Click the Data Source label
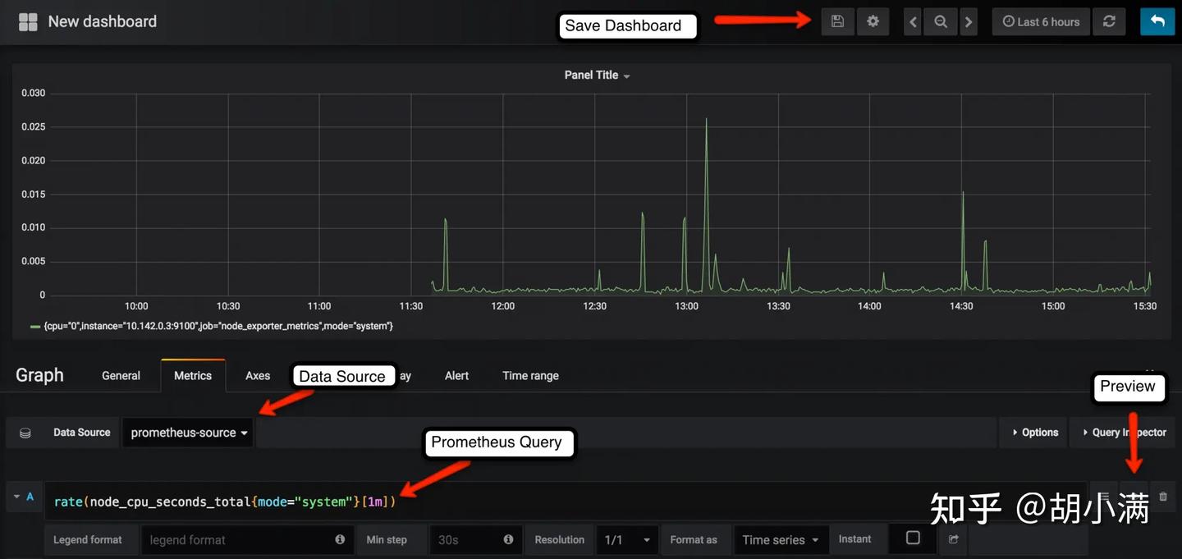 click(81, 433)
